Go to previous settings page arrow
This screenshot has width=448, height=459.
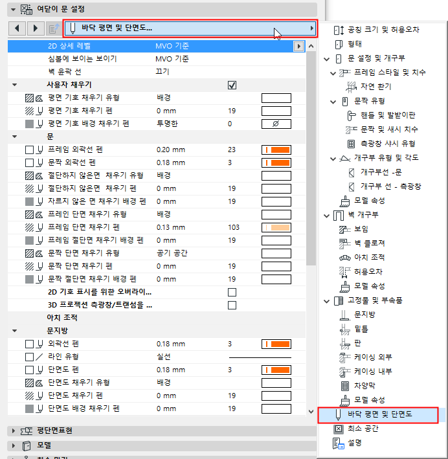click(x=17, y=28)
